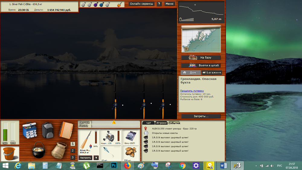Select the baitcasting reel slot
The width and height of the screenshot is (302, 170).
[x=111, y=137]
